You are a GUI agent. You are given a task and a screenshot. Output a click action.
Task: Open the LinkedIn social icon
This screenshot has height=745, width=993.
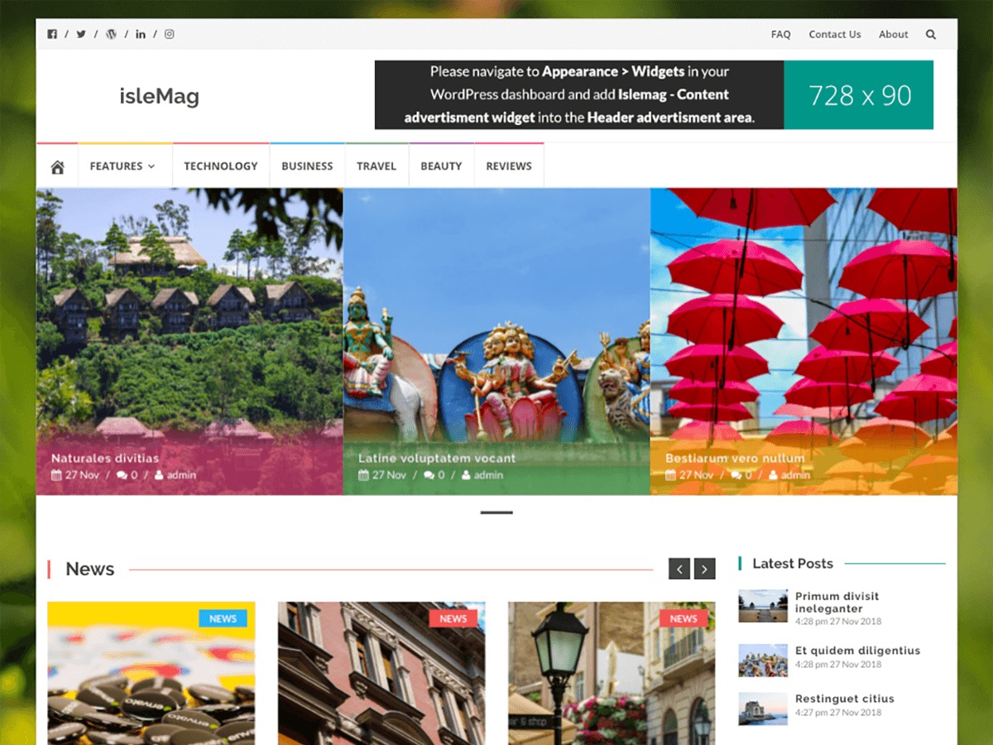pyautogui.click(x=141, y=34)
